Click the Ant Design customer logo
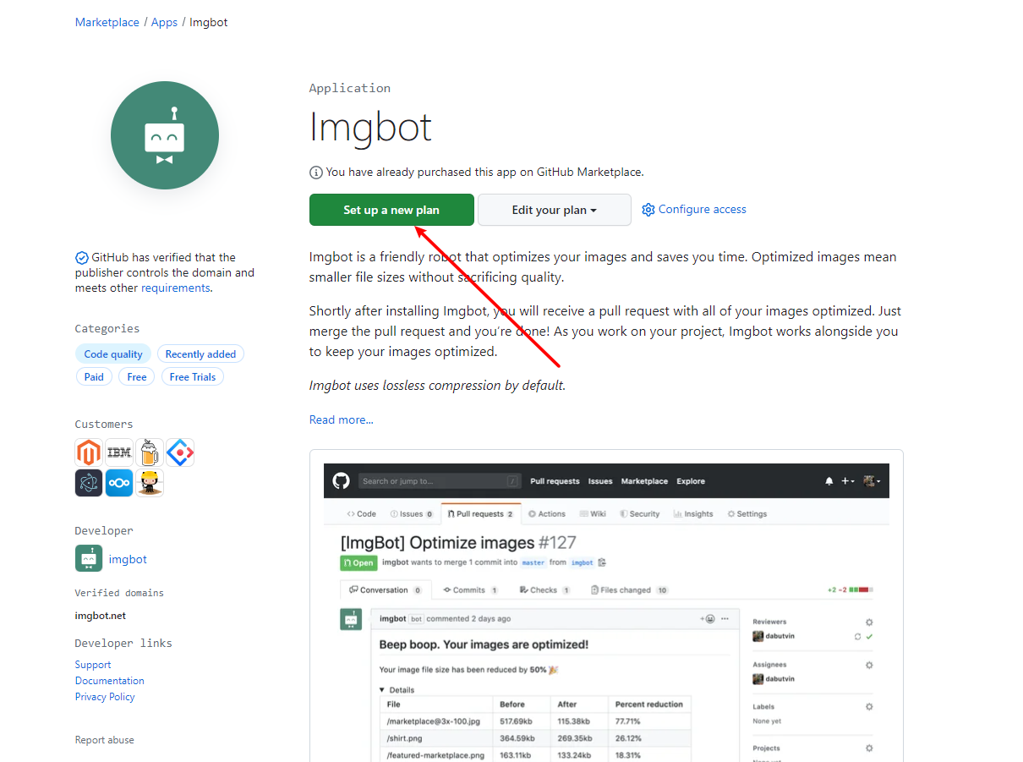This screenshot has height=762, width=1023. pyautogui.click(x=180, y=452)
